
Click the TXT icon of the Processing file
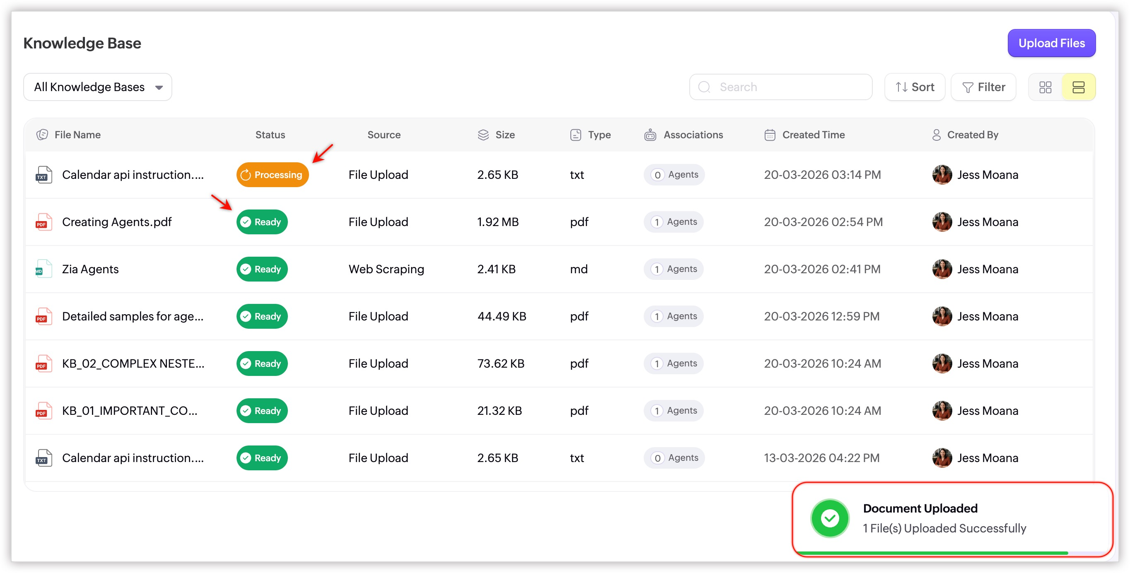tap(43, 175)
